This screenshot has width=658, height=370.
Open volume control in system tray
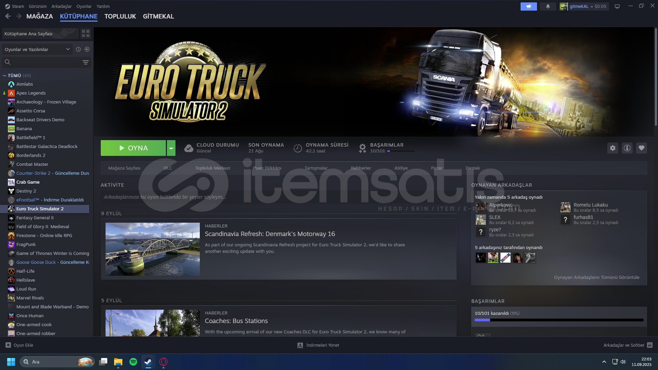coord(623,362)
